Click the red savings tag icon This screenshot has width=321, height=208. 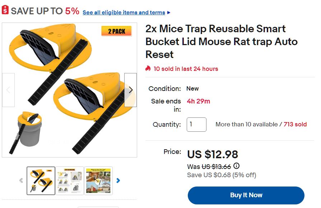[x=5, y=10]
